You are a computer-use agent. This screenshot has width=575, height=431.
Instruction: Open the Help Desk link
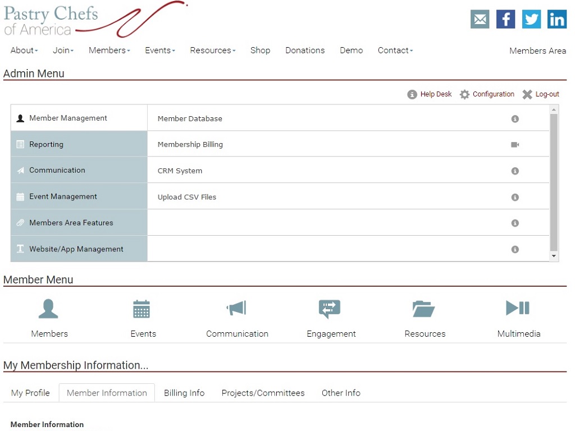click(430, 94)
